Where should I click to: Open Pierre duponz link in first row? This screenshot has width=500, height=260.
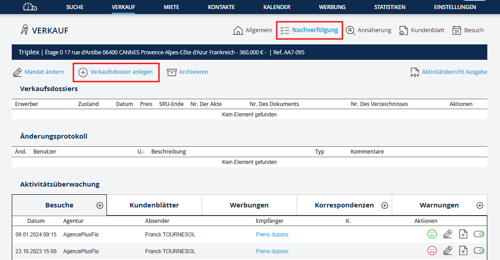coord(272,235)
